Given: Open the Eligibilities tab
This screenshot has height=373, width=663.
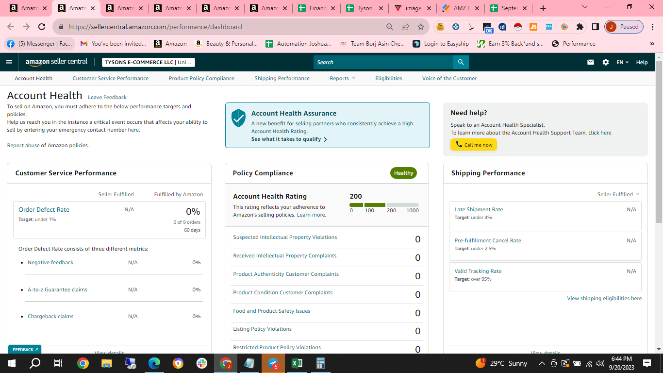Looking at the screenshot, I should click(389, 78).
